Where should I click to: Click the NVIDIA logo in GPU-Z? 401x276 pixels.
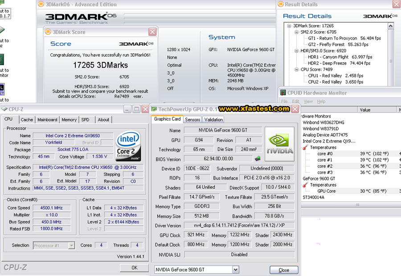pyautogui.click(x=279, y=144)
